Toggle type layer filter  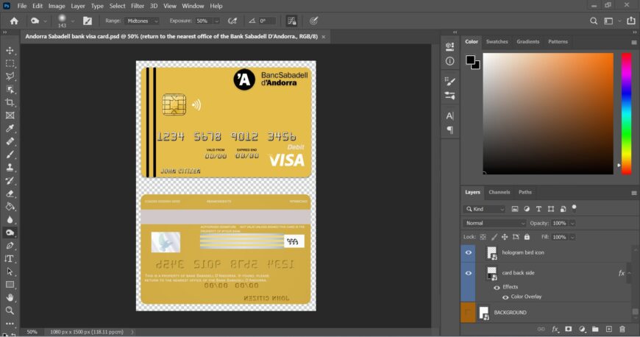click(x=538, y=209)
